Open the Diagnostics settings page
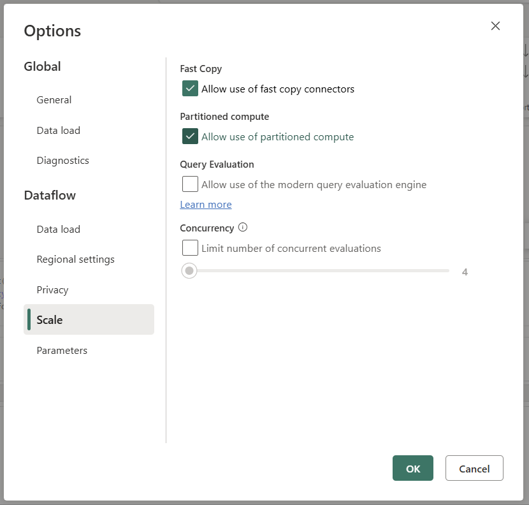The width and height of the screenshot is (529, 505). pos(62,160)
